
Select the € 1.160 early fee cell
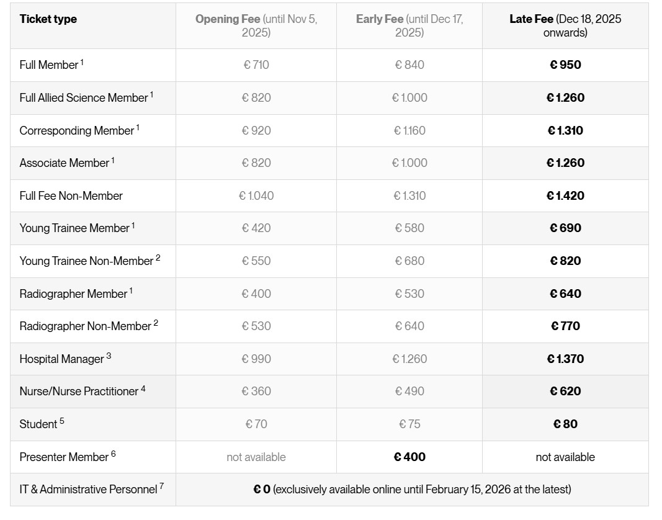click(409, 130)
